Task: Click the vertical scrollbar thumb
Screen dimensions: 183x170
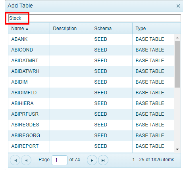Action: point(177,64)
